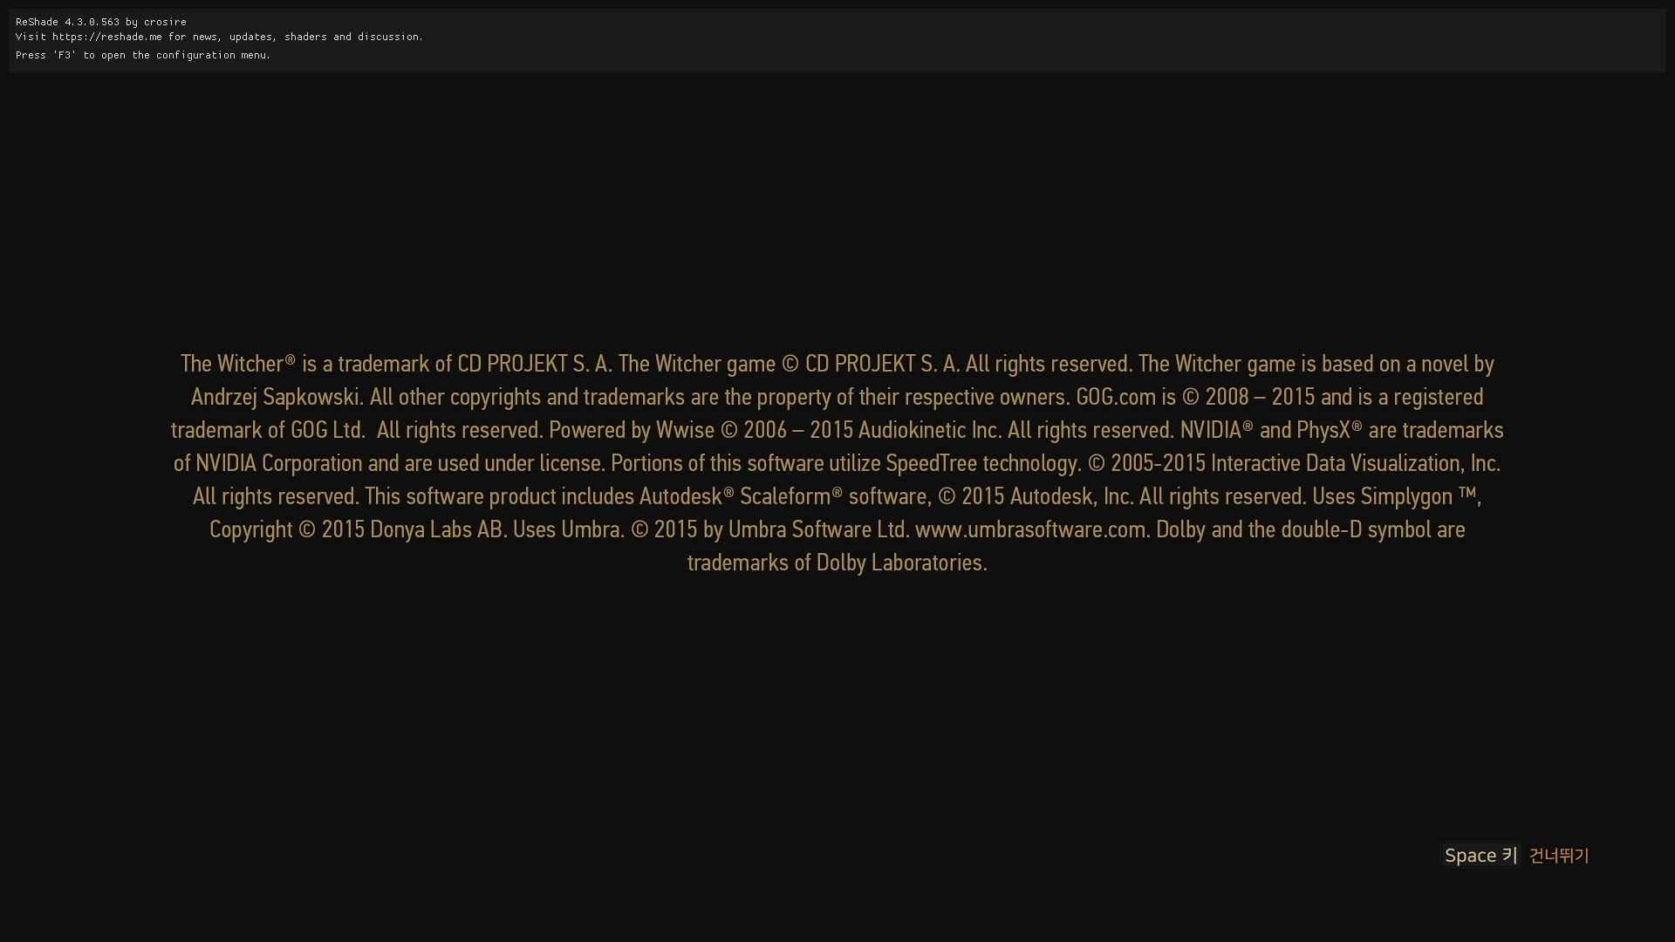Open the https://reshade.me link in banner
Screen dimensions: 1675x942
coord(107,37)
